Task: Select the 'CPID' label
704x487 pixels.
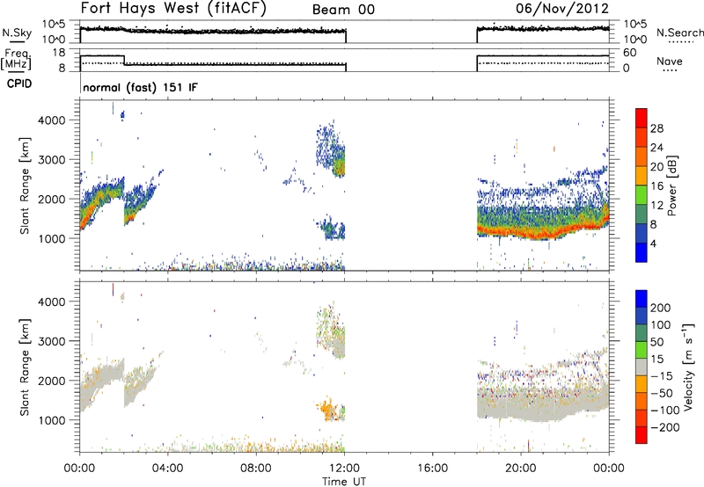Action: click(x=19, y=84)
